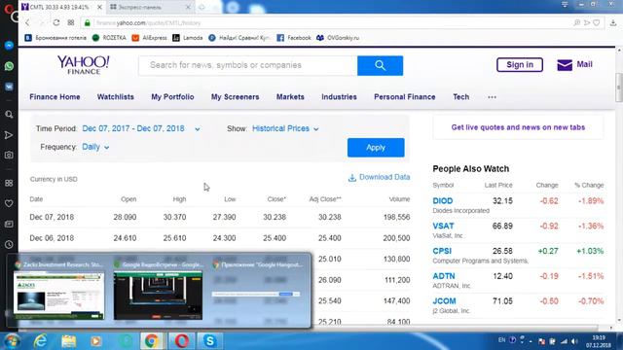
Task: Reload the page with refresh icon
Action: [x=56, y=22]
